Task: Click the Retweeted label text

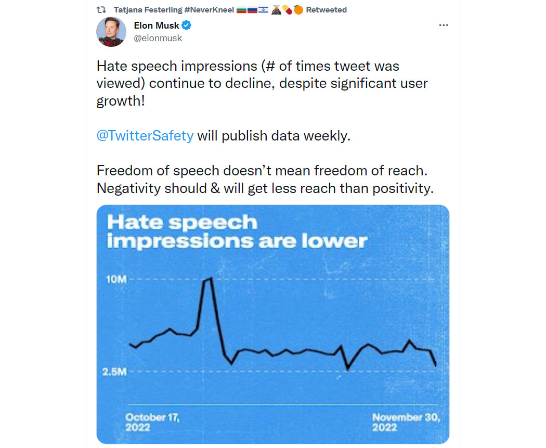Action: point(326,10)
